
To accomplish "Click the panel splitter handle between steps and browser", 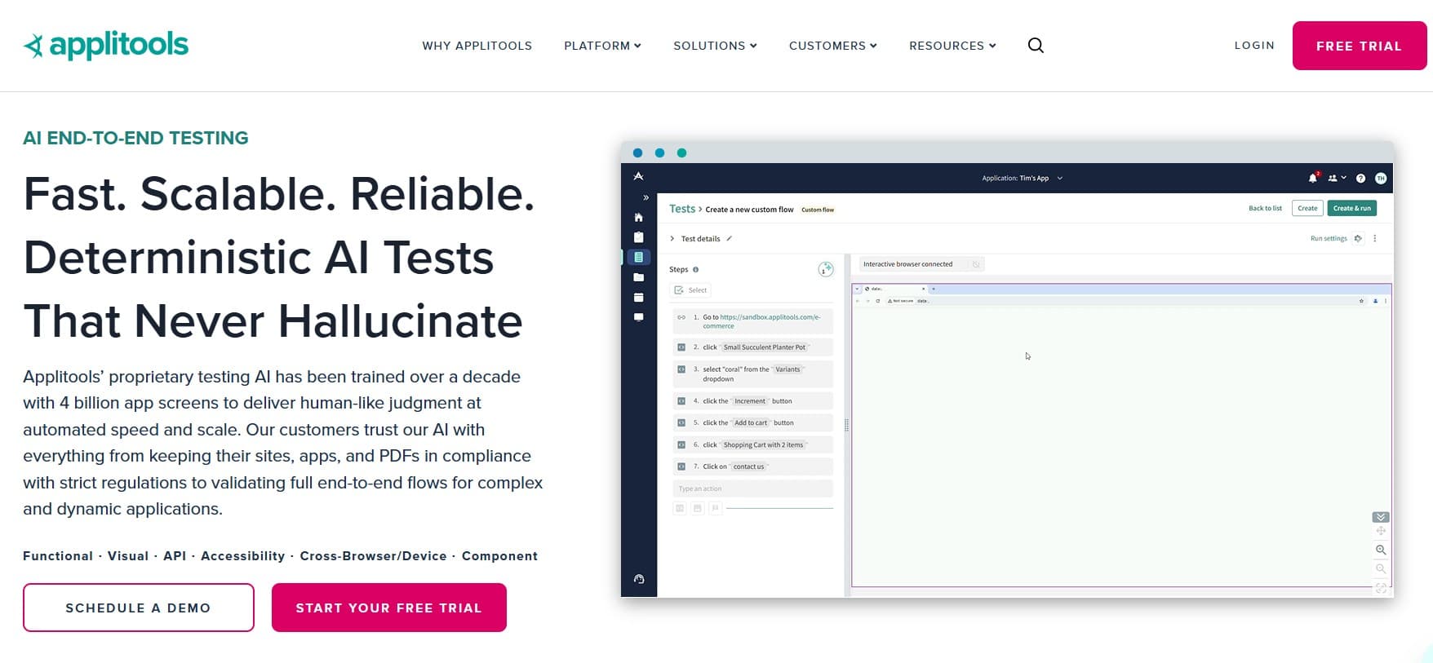I will [x=847, y=425].
